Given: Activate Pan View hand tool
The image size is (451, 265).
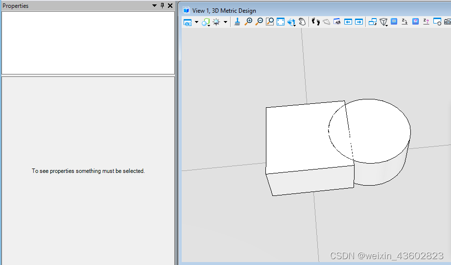Looking at the screenshot, I should (302, 22).
